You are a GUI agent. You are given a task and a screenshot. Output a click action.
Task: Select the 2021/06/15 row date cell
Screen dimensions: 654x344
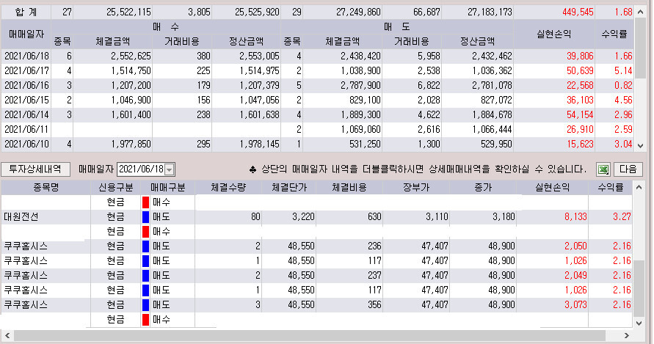tap(26, 100)
